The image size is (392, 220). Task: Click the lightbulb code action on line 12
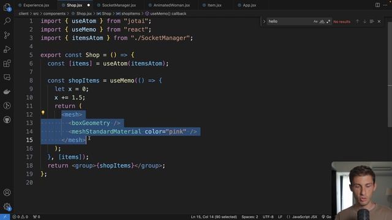[43, 112]
